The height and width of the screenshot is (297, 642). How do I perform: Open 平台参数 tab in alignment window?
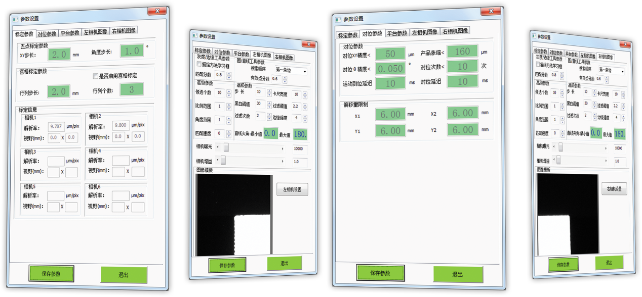(397, 33)
